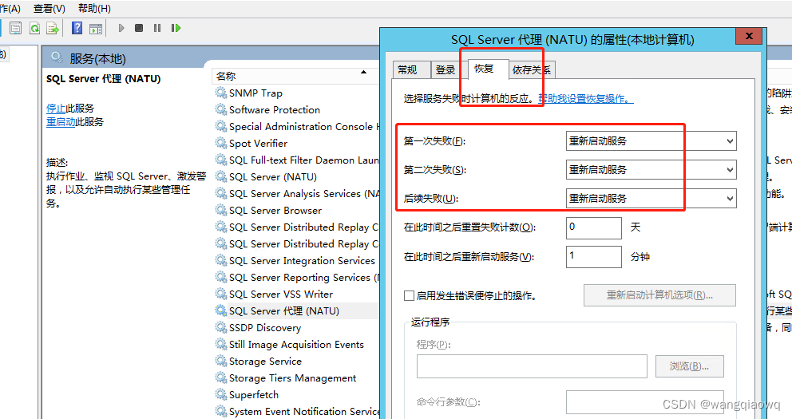Click gear icon of Storage Service
Viewport: 792px width, 419px height.
[x=220, y=361]
